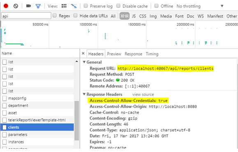Open the Headers tab
The width and height of the screenshot is (238, 152).
[96, 54]
